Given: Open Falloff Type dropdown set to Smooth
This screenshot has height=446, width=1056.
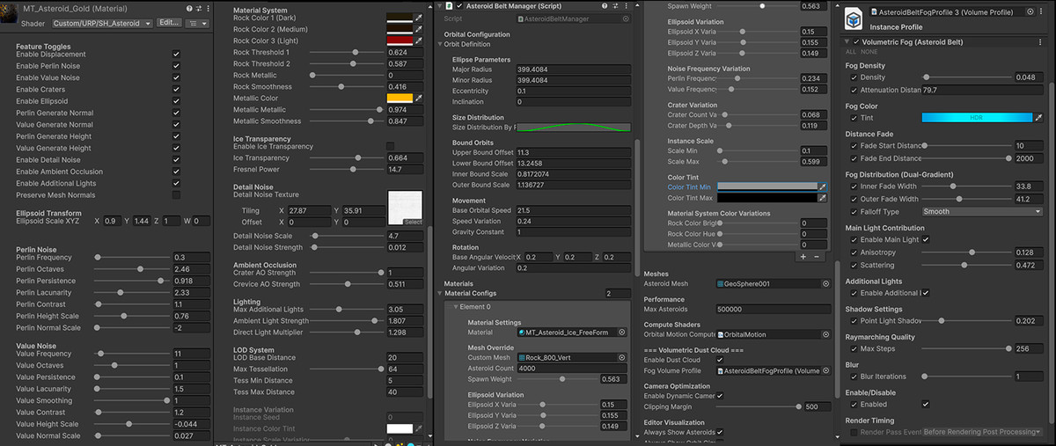Looking at the screenshot, I should 981,211.
